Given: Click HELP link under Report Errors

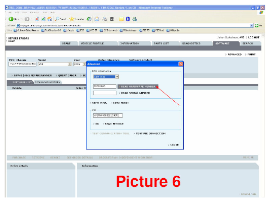Looking at the screenshot, I should point(11,41).
